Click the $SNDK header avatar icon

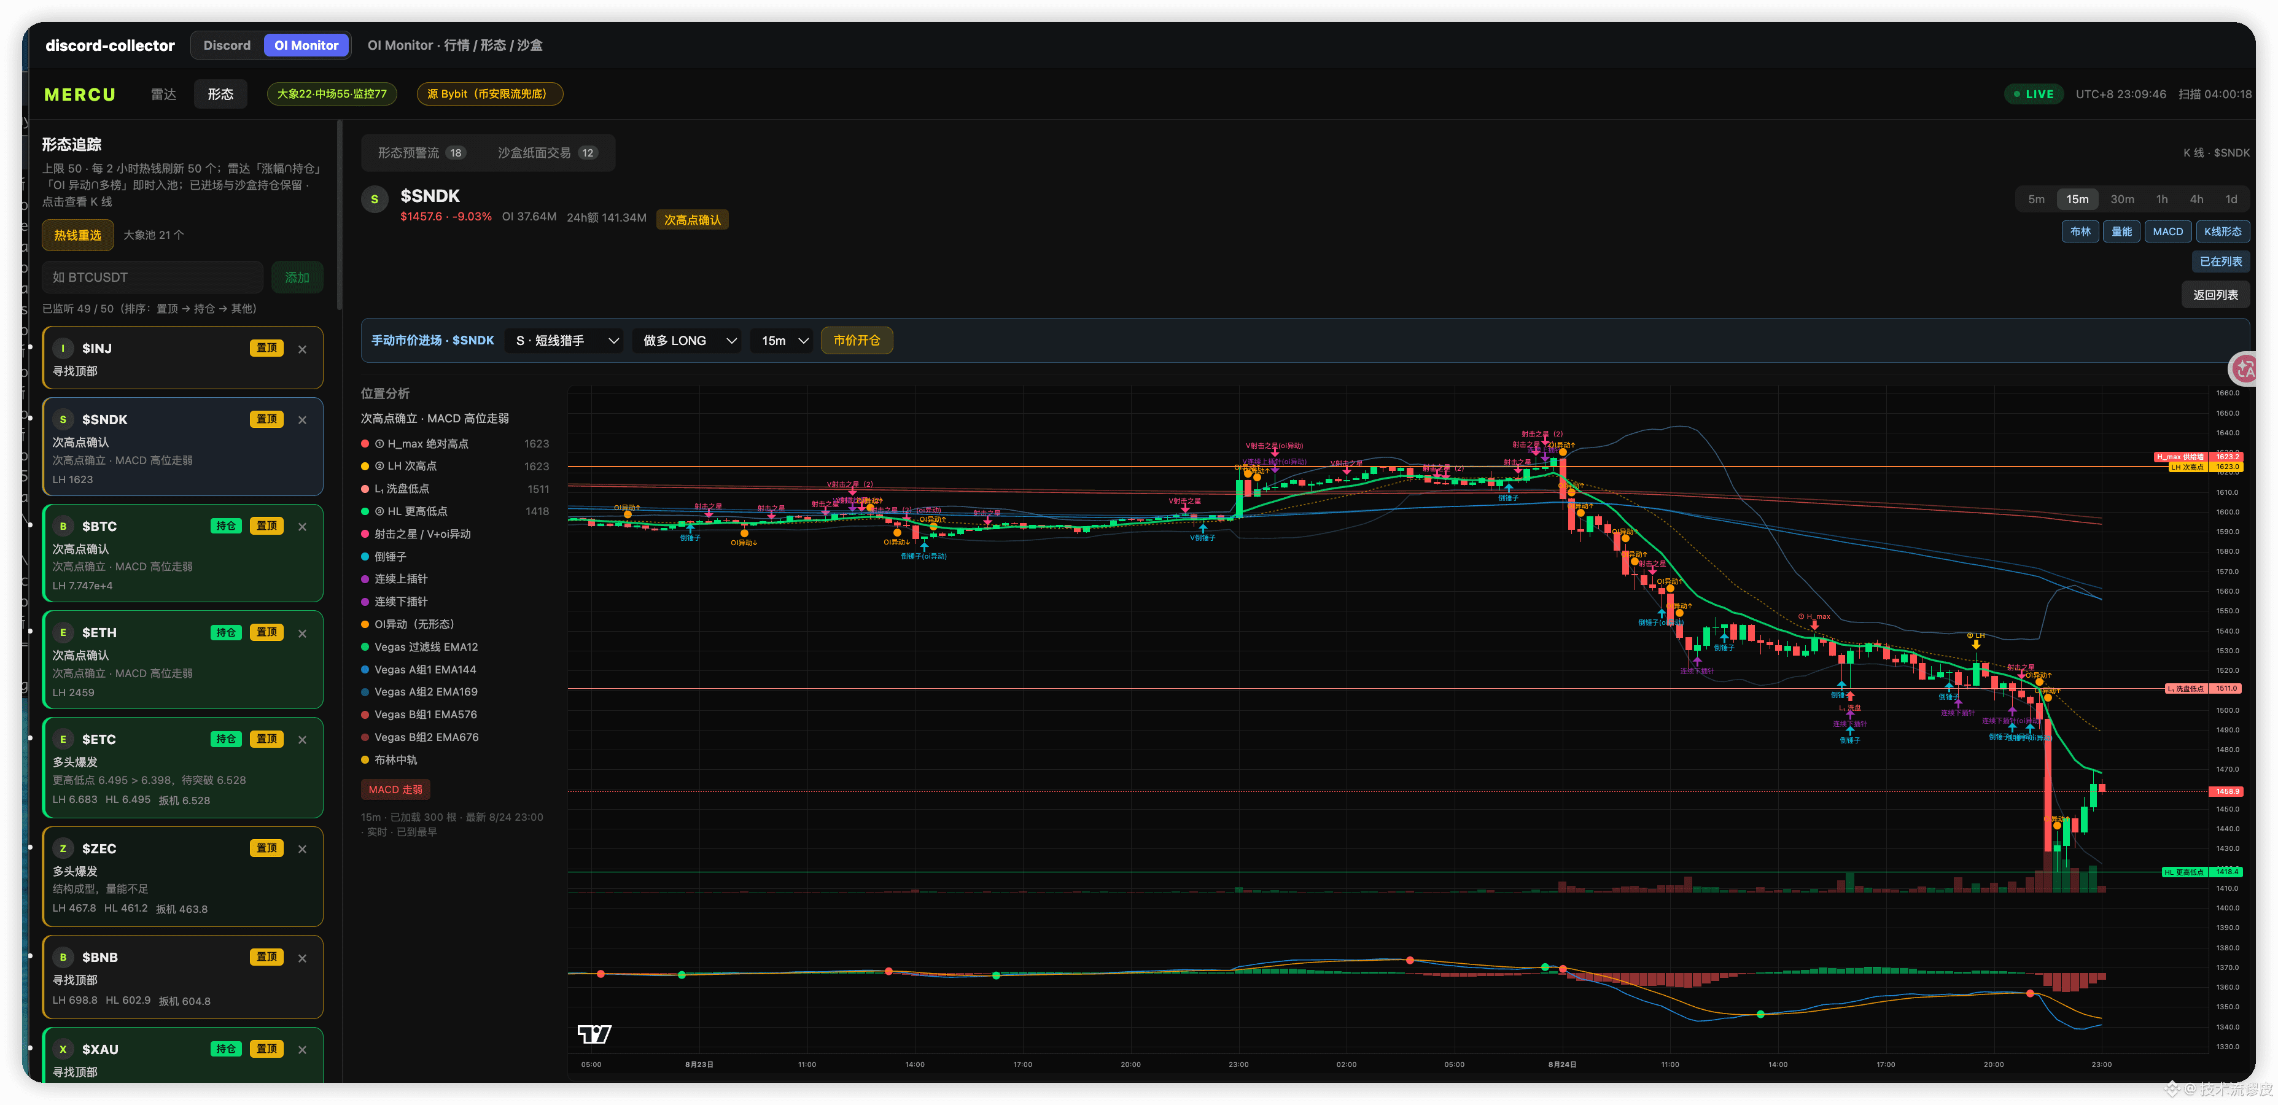374,200
